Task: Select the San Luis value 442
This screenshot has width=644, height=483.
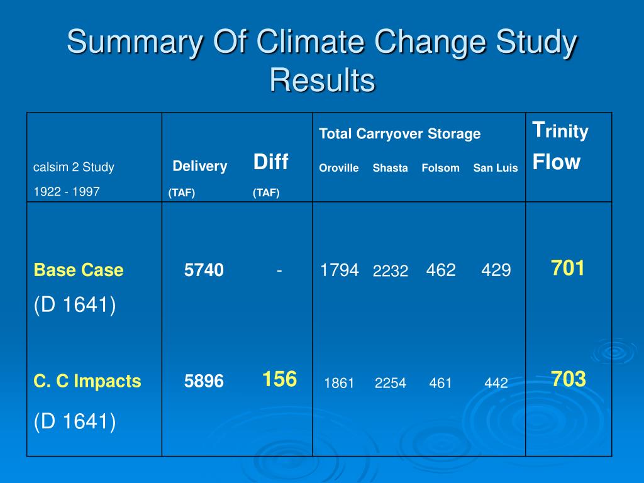Action: click(x=496, y=383)
